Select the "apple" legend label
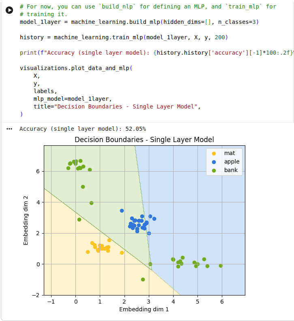Image resolution: width=294 pixels, height=321 pixels. click(232, 162)
